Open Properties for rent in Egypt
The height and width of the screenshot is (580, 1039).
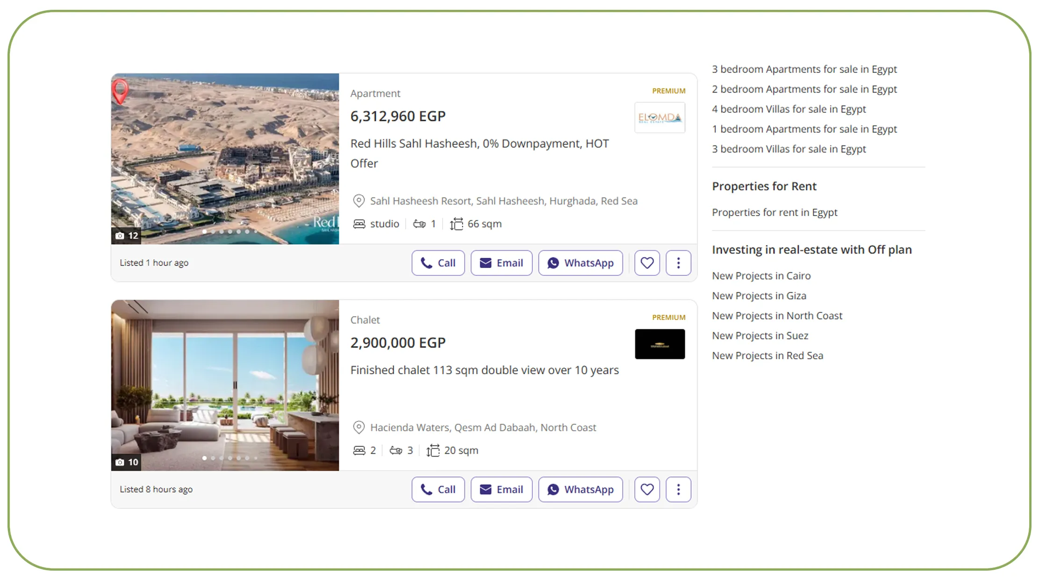coord(774,212)
